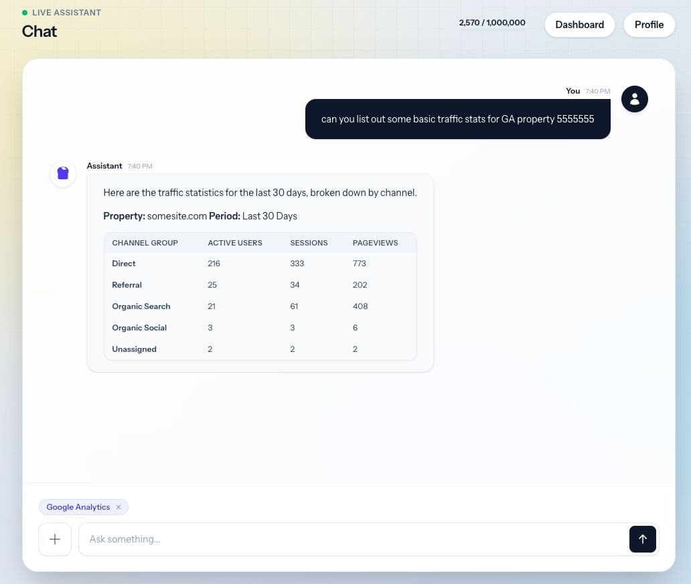The height and width of the screenshot is (584, 691).
Task: Click the green LIVE ASSISTANT status dot
Action: click(25, 12)
